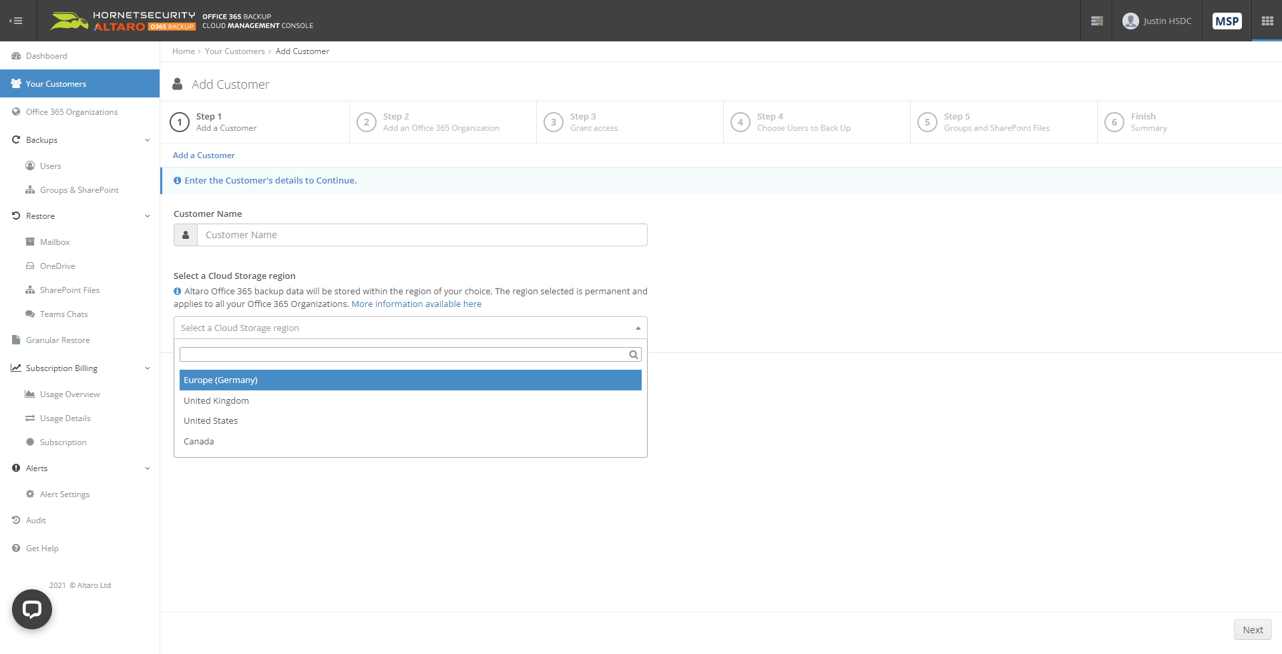The image size is (1282, 654).
Task: Open the Justin HSDC user profile
Action: [1157, 21]
